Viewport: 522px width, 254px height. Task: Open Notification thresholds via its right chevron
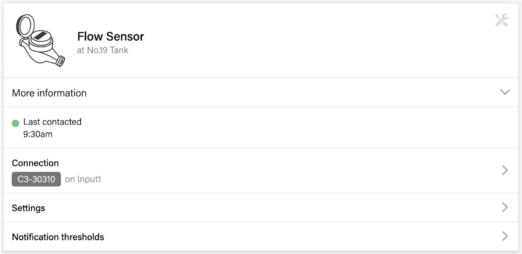[505, 236]
